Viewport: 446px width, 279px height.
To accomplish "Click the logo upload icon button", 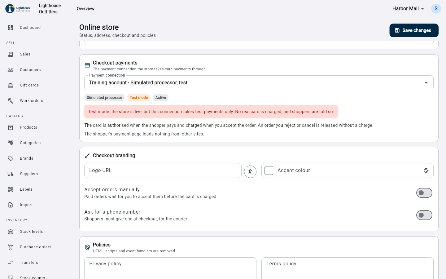I will point(250,171).
